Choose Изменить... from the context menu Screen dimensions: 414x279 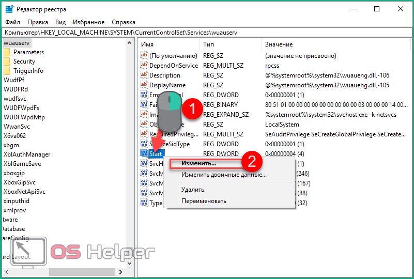(x=198, y=163)
